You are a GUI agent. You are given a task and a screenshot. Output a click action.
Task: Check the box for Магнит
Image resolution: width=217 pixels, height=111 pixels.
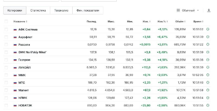point(6,90)
